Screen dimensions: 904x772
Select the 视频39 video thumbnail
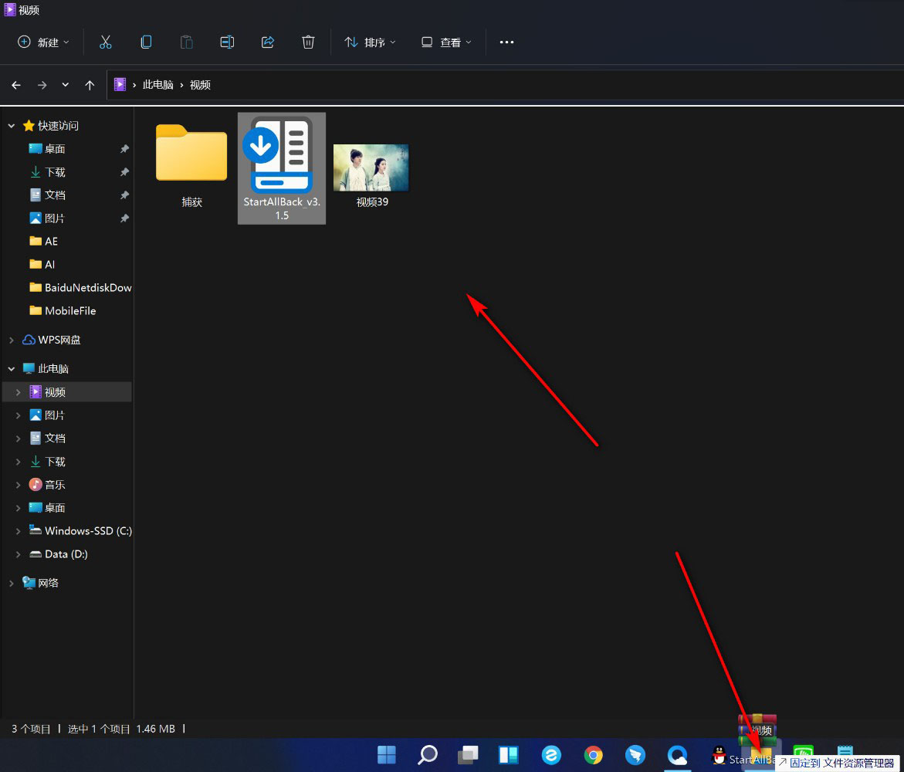[371, 168]
